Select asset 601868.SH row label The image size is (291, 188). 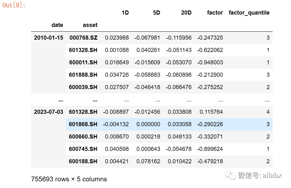point(83,124)
